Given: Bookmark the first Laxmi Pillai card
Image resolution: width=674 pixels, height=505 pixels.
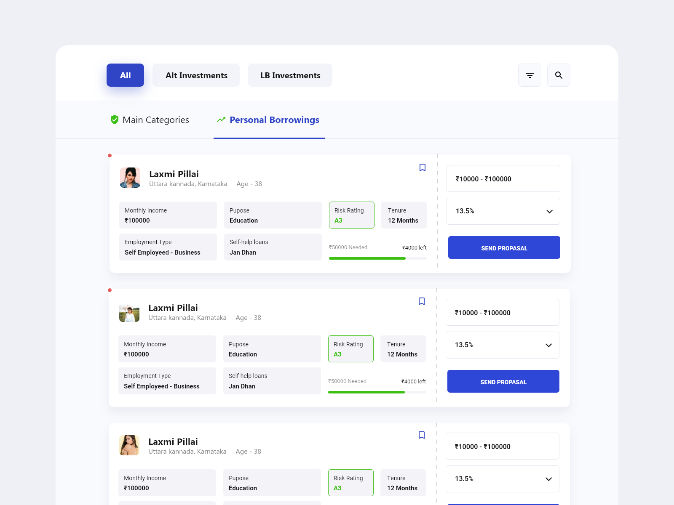Looking at the screenshot, I should coord(423,167).
